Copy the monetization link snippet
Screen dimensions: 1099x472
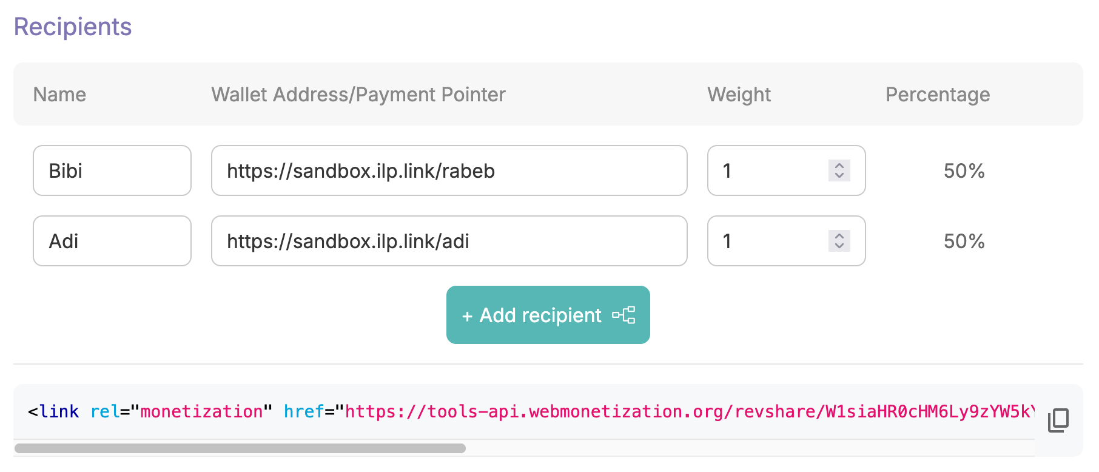[x=1058, y=420]
